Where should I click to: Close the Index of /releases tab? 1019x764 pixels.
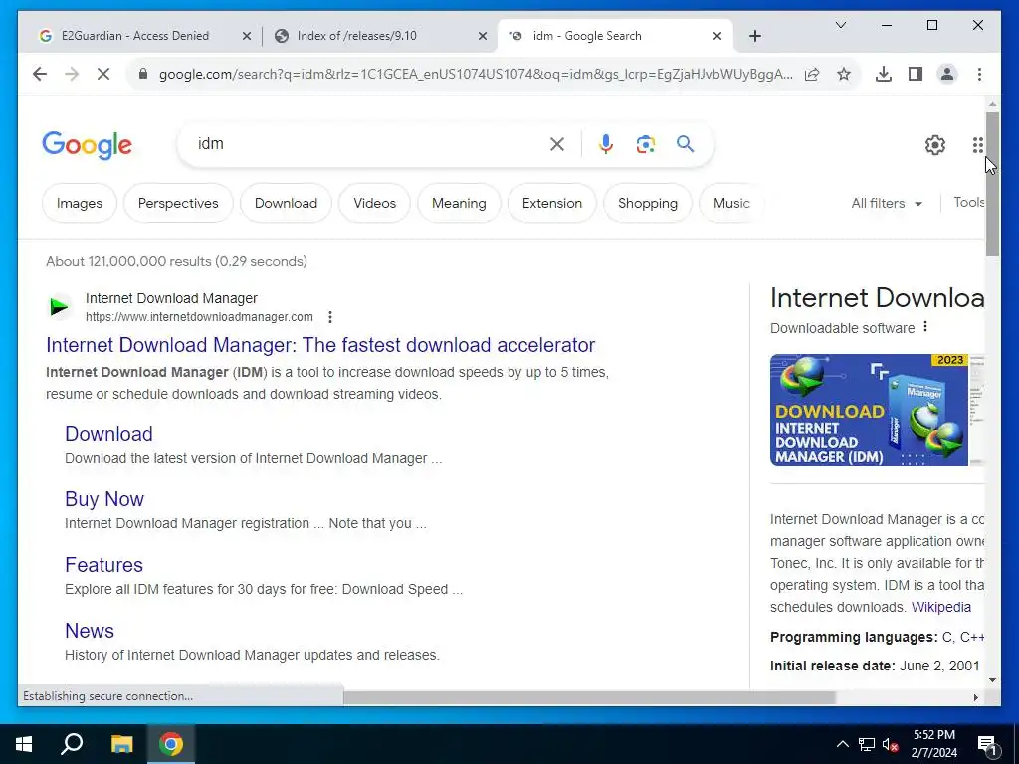pyautogui.click(x=483, y=36)
